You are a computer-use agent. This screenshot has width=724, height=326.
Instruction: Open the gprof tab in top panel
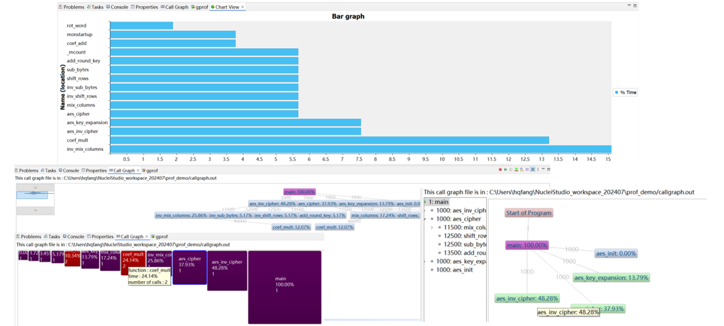click(x=200, y=7)
